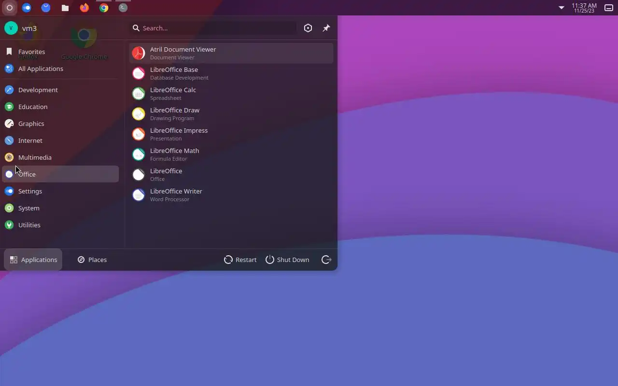Image resolution: width=618 pixels, height=386 pixels.
Task: Click the show desktop icon at panel end
Action: (x=609, y=8)
